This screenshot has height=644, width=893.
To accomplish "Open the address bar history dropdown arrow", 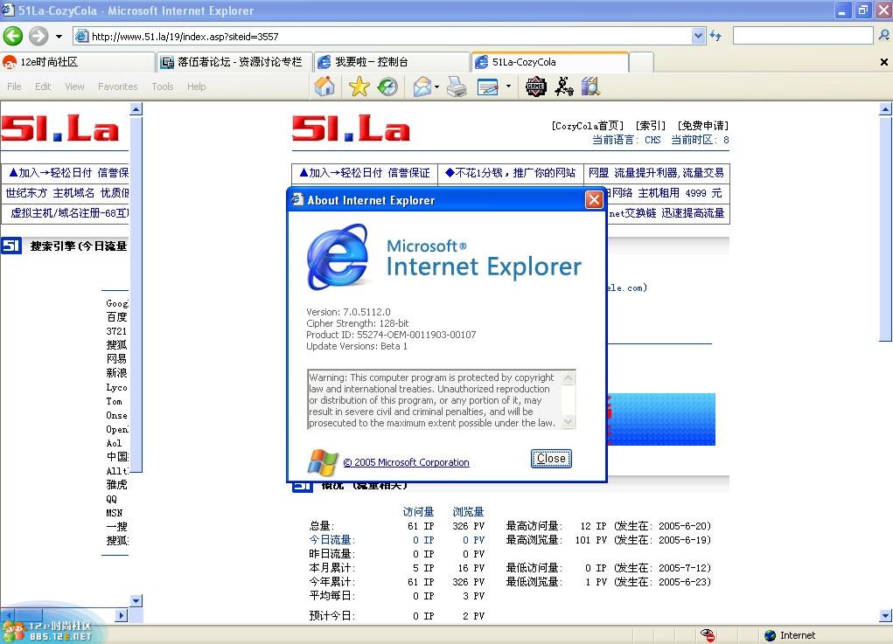I will pyautogui.click(x=697, y=37).
